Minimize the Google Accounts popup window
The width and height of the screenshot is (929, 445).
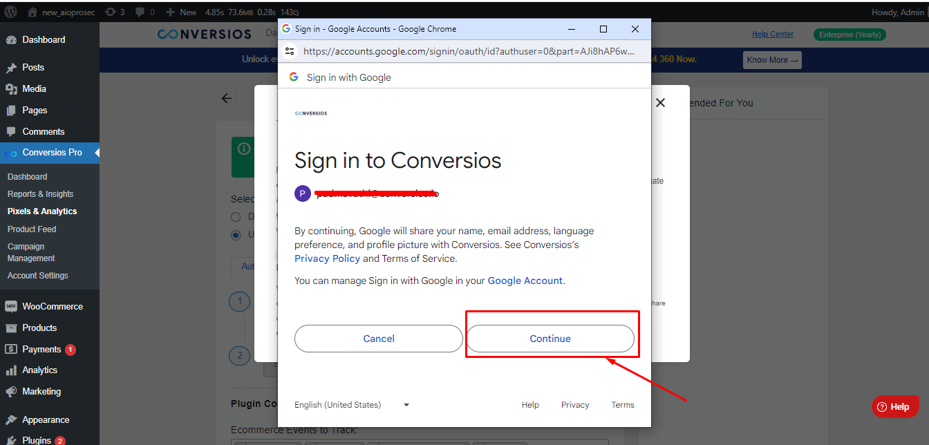[x=572, y=29]
